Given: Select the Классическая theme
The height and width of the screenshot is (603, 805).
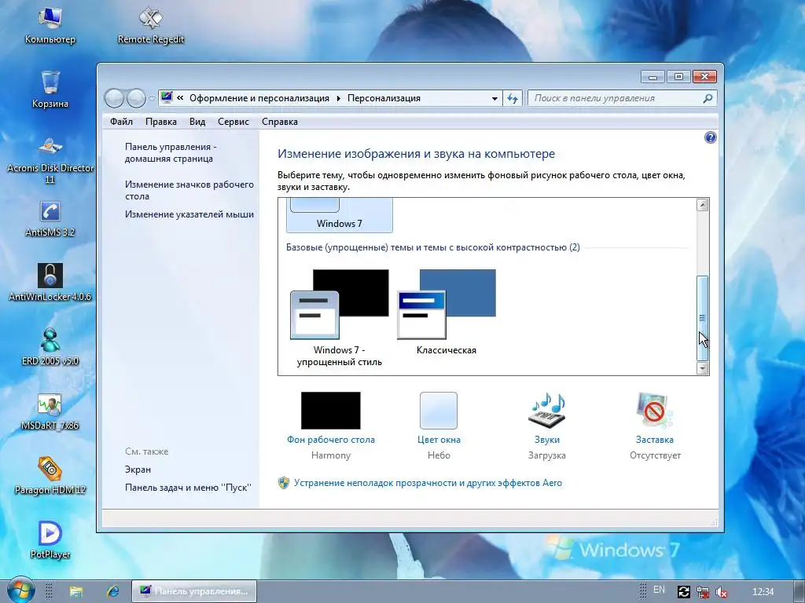Looking at the screenshot, I should [x=447, y=312].
